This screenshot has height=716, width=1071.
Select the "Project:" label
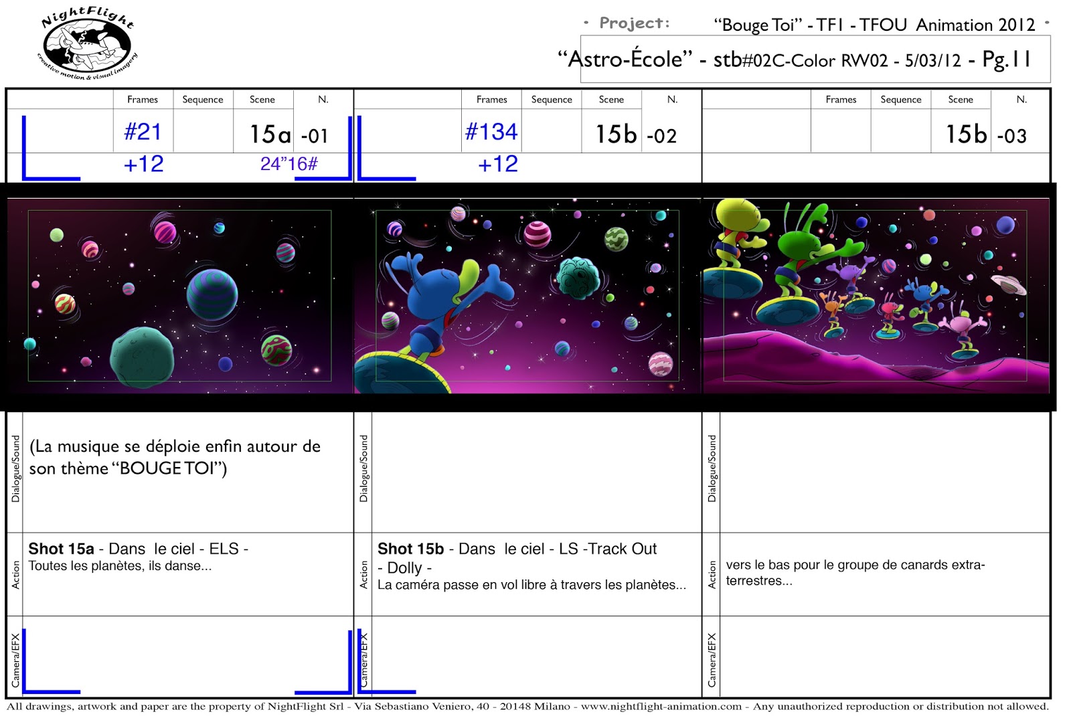(634, 23)
